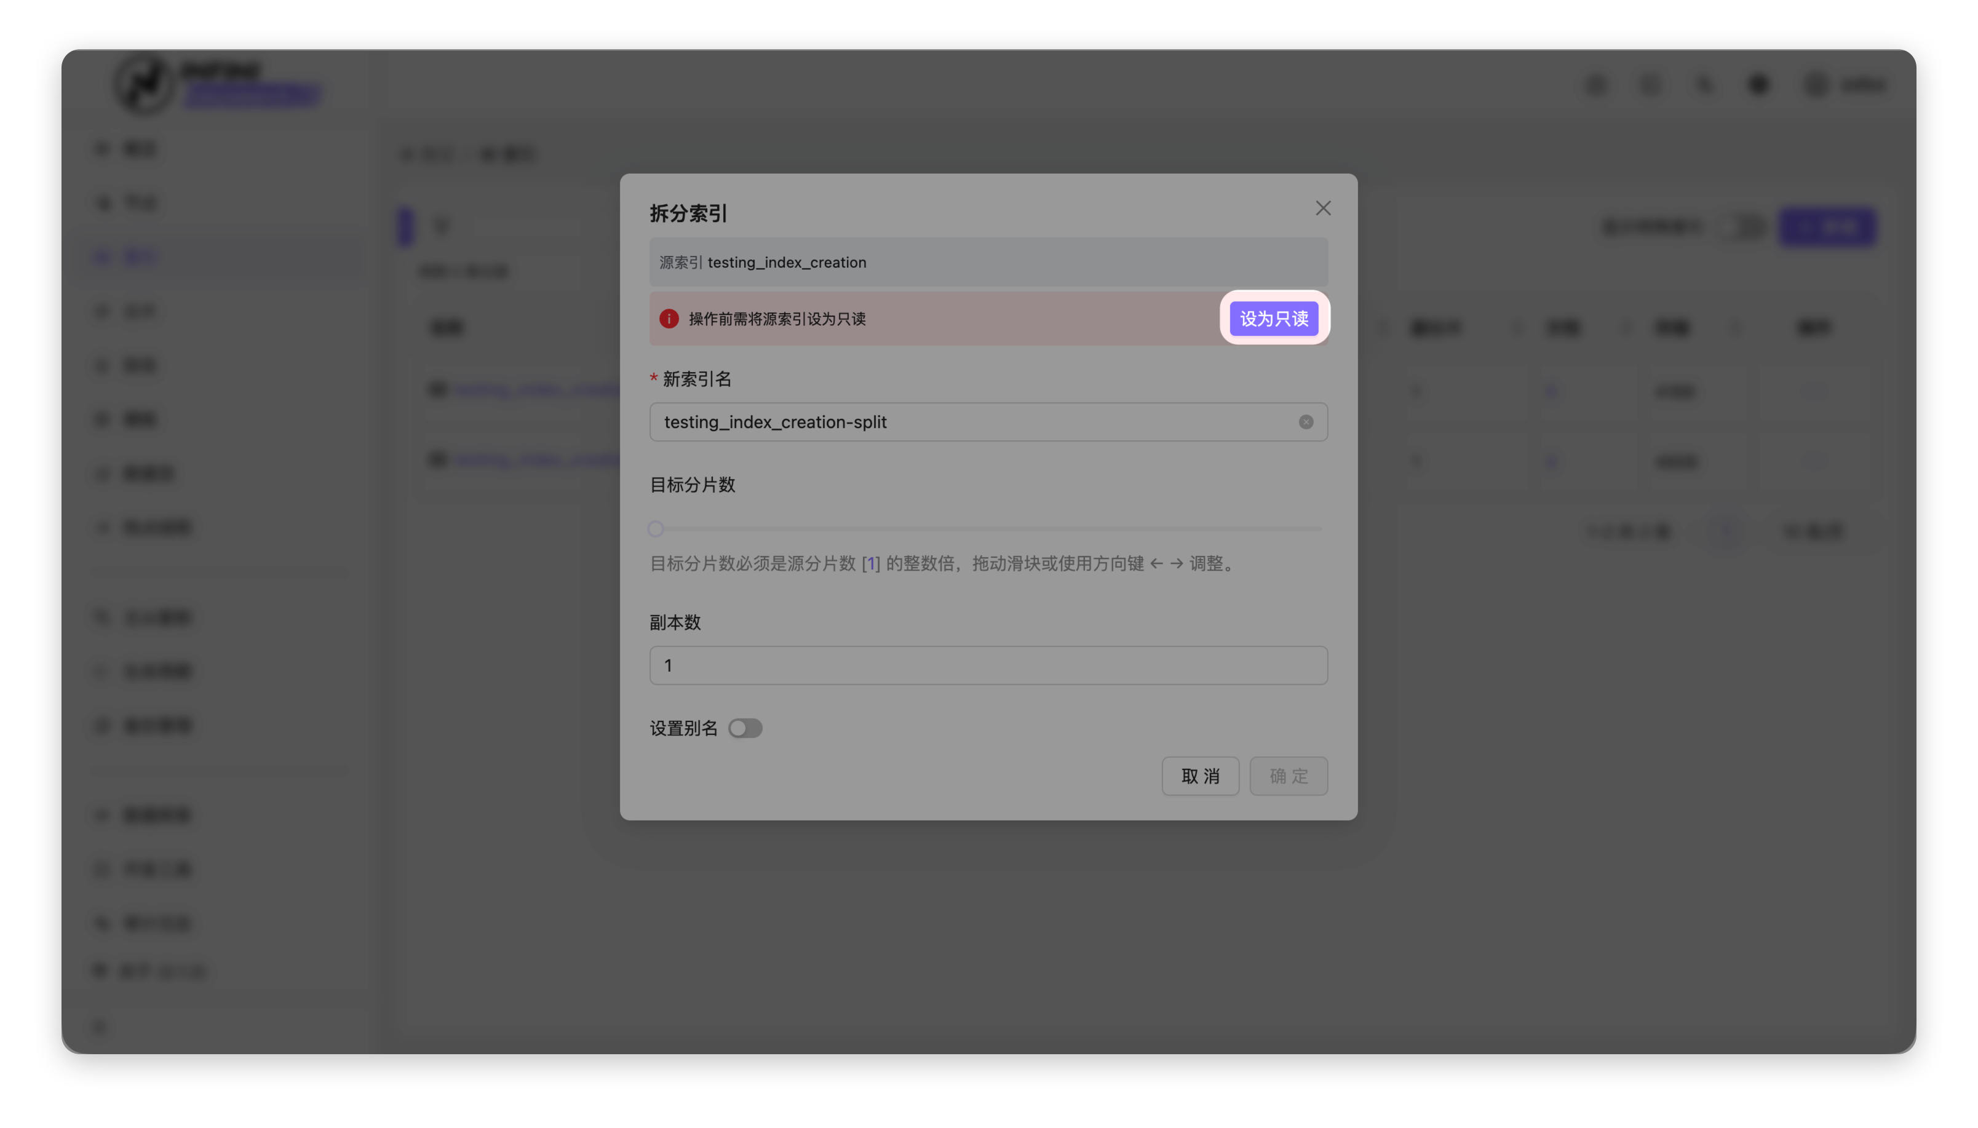
Task: Clear the 新索引名 field via clear icon
Action: click(x=1306, y=422)
